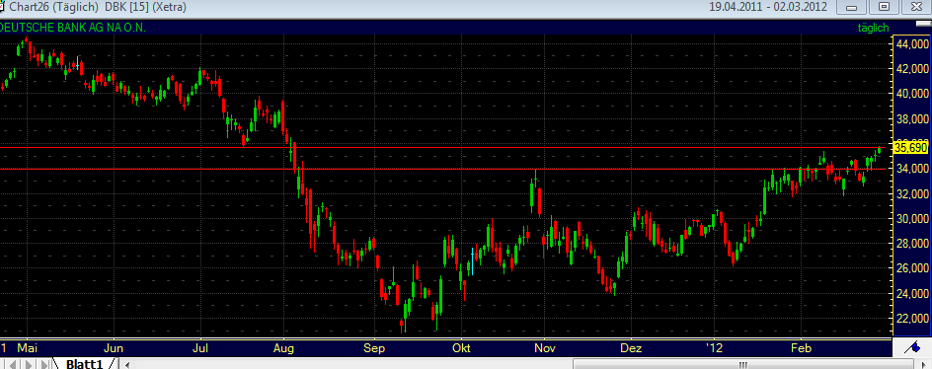Click the 'Okt' month label on time axis
The image size is (932, 369).
coord(461,347)
